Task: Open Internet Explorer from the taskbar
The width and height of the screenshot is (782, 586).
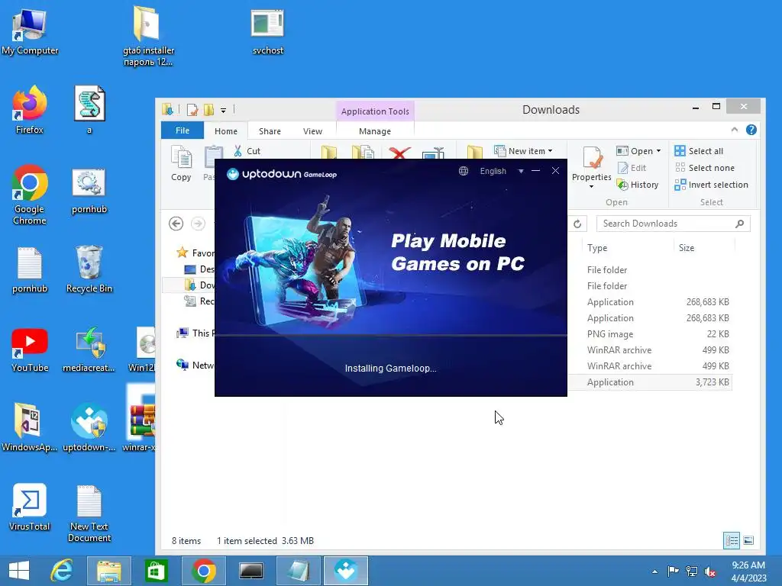Action: click(x=62, y=571)
